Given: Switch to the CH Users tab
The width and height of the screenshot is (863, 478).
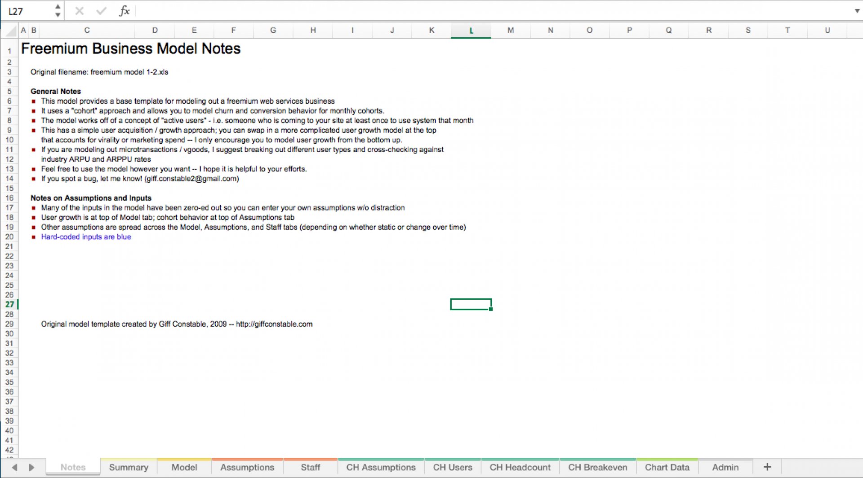Looking at the screenshot, I should coord(453,467).
